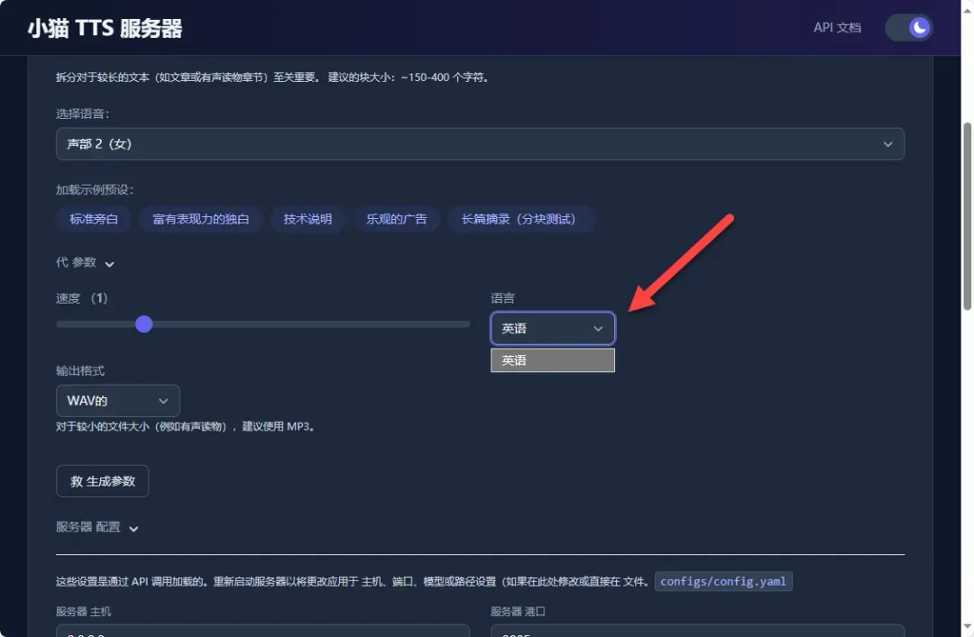Toggle the dark mode moon switch
974x637 pixels.
[x=909, y=28]
